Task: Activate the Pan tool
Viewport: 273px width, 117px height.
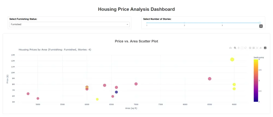Action: [x=238, y=48]
